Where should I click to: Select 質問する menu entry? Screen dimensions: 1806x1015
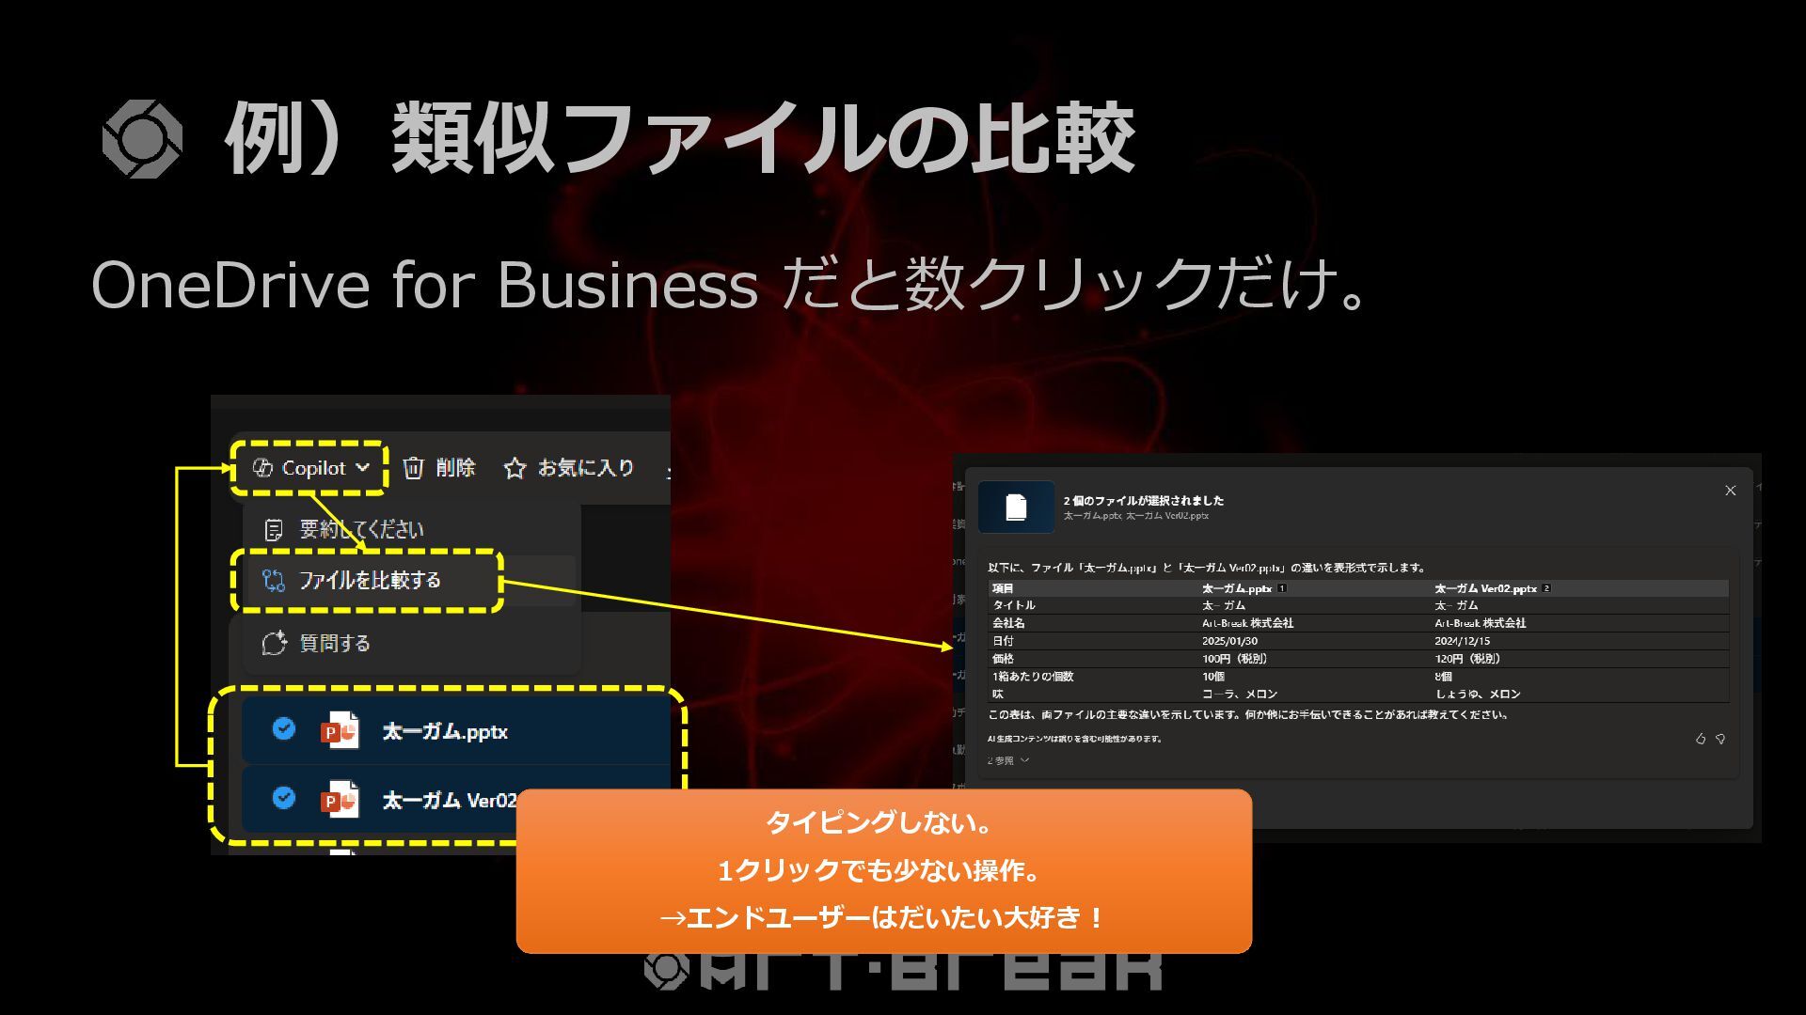[335, 643]
